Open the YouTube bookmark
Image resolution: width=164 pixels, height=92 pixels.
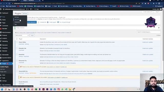[x=20, y=6]
